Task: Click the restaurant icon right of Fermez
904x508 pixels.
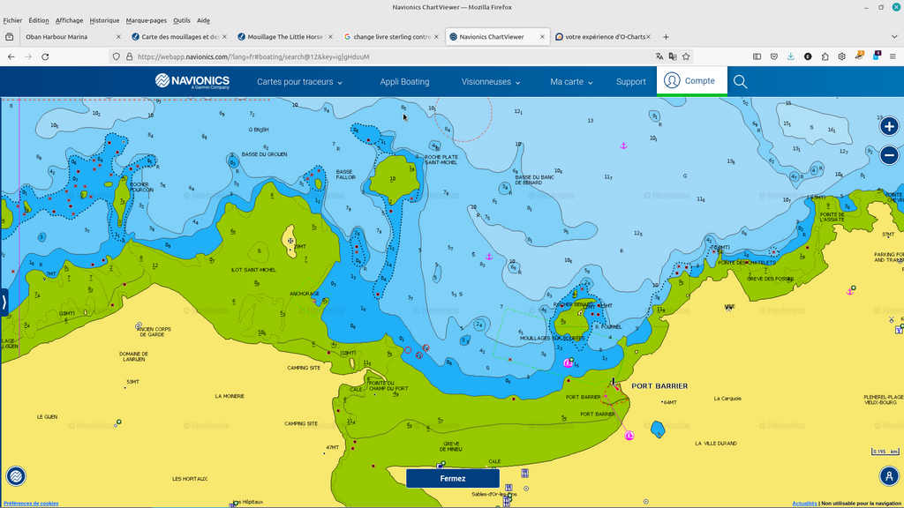Action: click(x=524, y=474)
